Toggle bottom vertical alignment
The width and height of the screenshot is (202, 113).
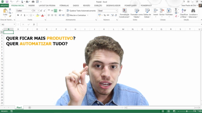(56, 11)
